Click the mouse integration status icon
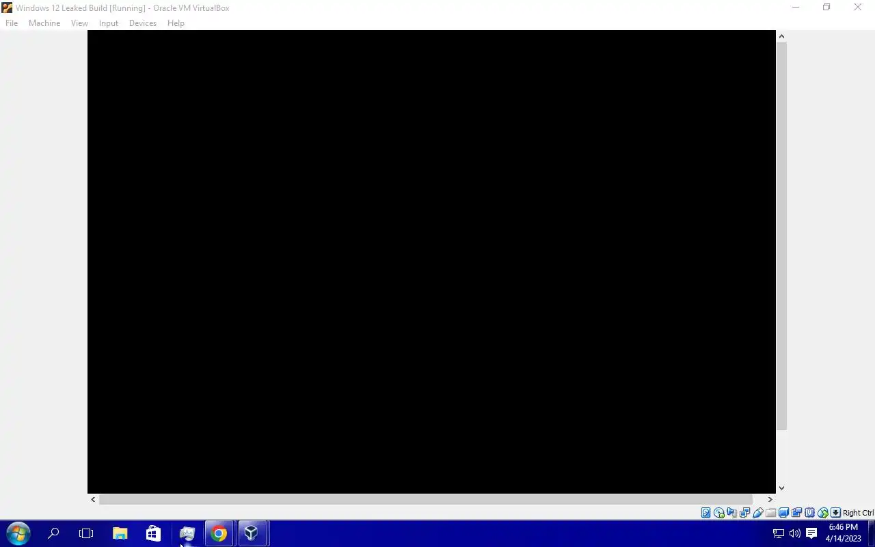Screen dimensions: 875x547 (823, 513)
